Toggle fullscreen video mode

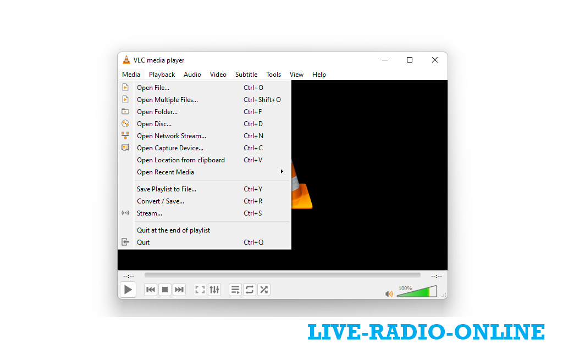[x=200, y=290]
